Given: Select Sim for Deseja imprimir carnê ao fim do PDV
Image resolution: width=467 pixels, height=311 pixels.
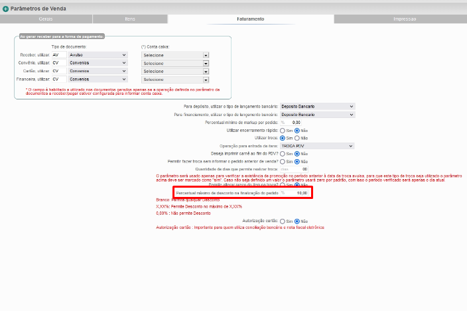Looking at the screenshot, I should [283, 154].
